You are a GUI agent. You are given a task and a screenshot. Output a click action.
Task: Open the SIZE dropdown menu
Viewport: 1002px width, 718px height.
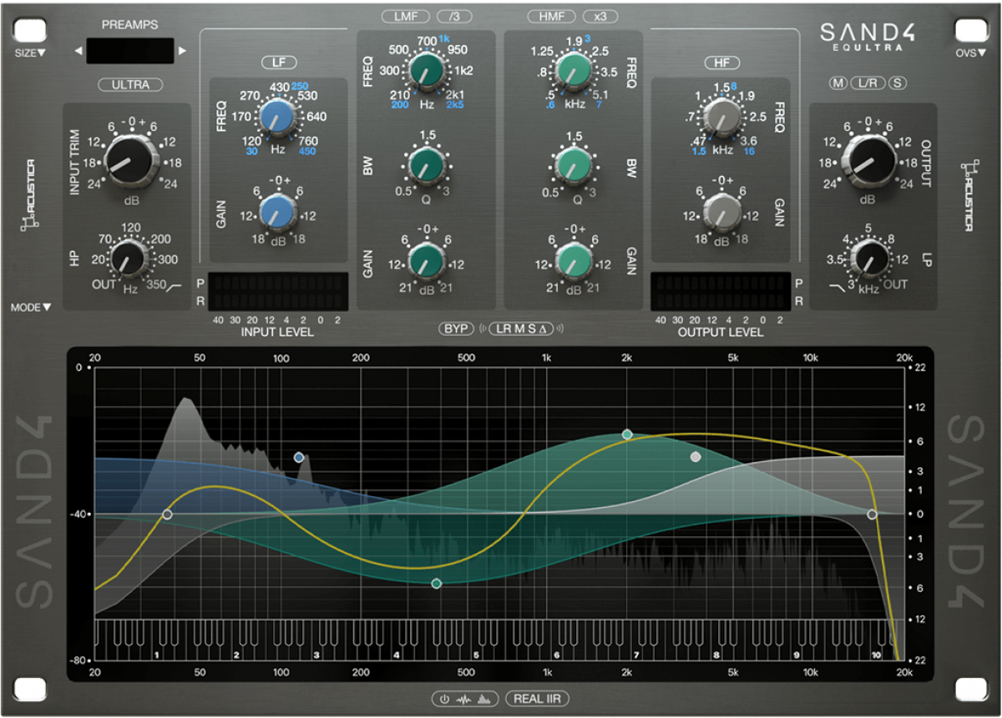30,53
